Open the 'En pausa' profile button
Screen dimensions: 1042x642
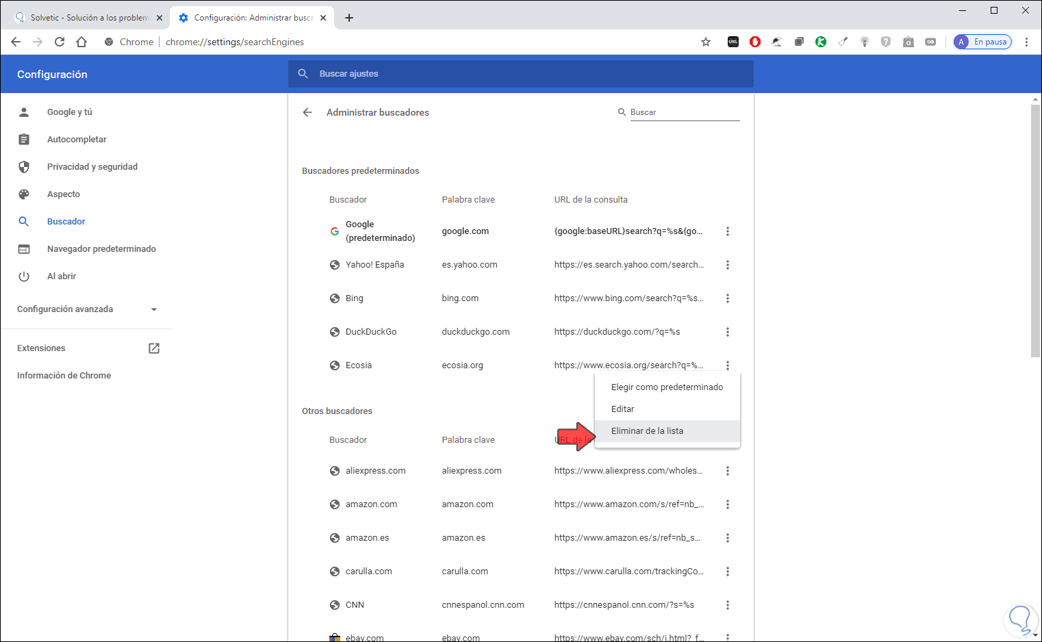pyautogui.click(x=982, y=42)
